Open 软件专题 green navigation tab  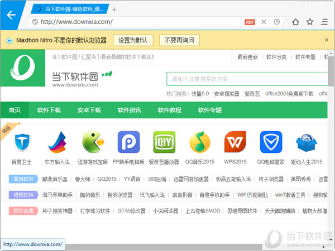(x=210, y=110)
